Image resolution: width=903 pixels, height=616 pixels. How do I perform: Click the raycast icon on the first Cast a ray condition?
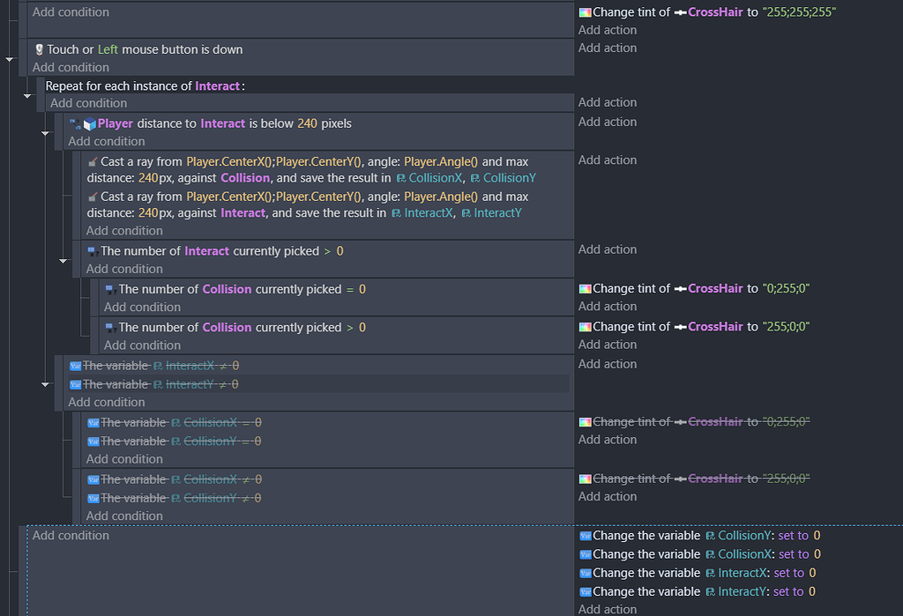click(93, 162)
